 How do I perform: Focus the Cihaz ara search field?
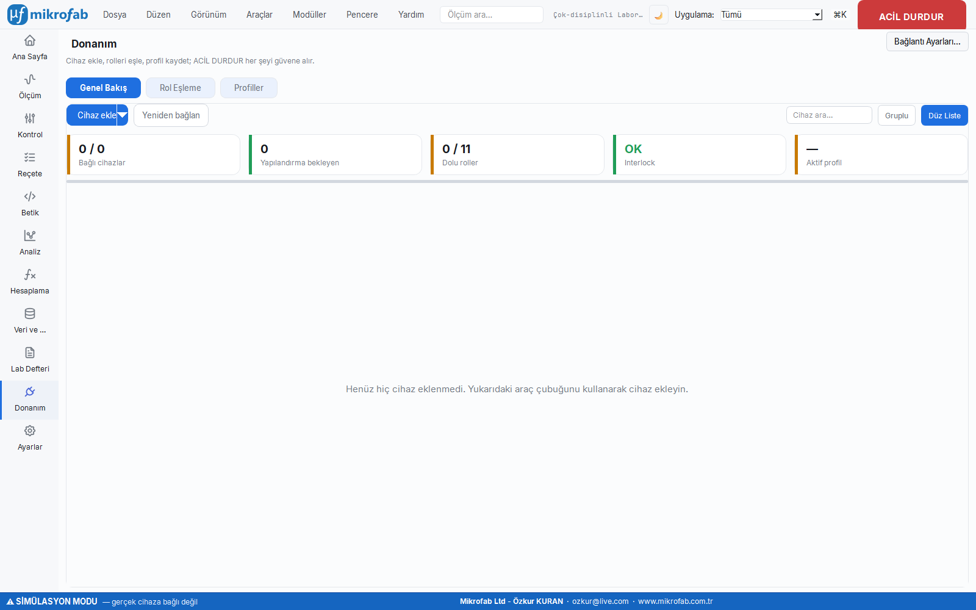coord(829,115)
